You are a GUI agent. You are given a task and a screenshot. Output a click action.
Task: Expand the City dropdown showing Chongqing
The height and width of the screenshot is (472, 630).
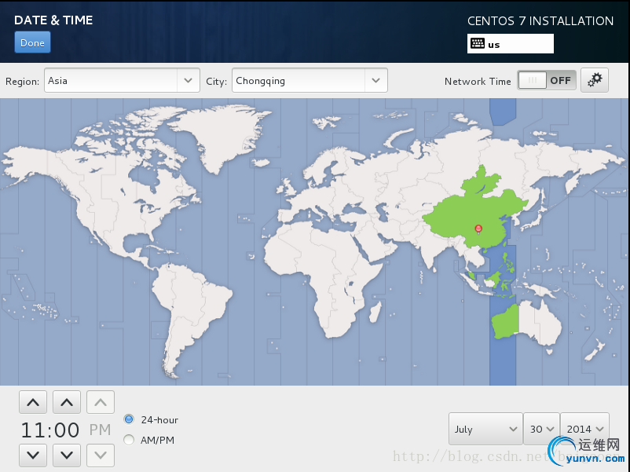click(x=310, y=80)
